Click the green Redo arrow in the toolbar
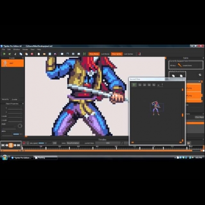 10,54
